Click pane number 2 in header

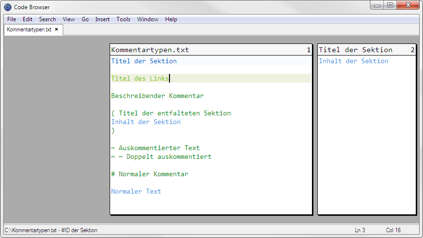click(x=412, y=50)
